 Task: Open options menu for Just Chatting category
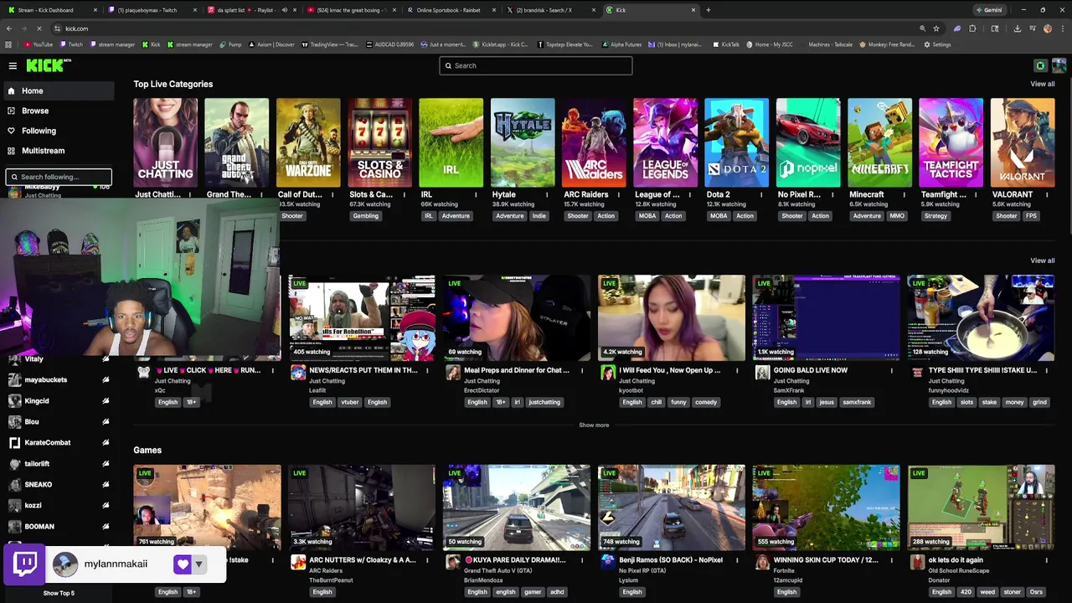(190, 194)
